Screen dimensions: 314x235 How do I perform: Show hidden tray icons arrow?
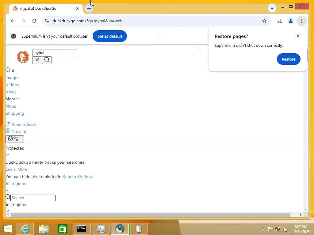(x=263, y=229)
